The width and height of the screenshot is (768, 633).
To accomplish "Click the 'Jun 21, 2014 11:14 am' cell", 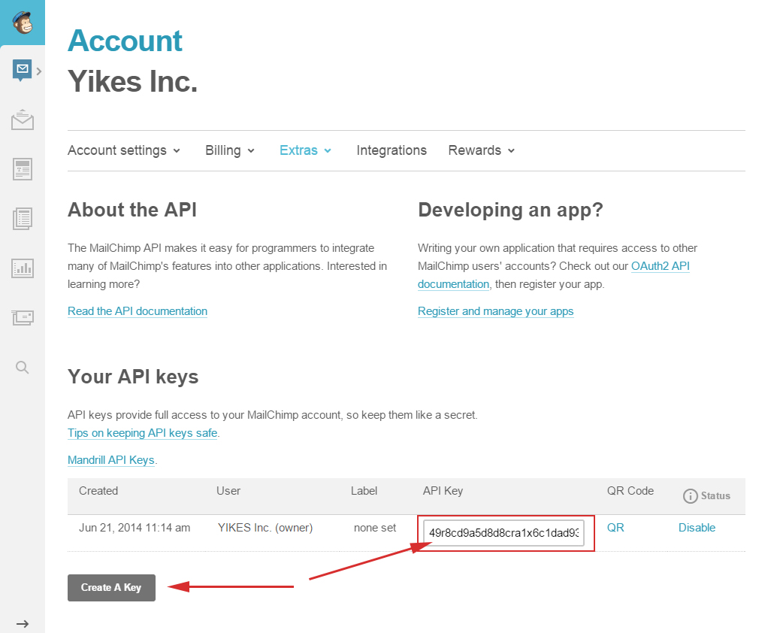I will 135,528.
